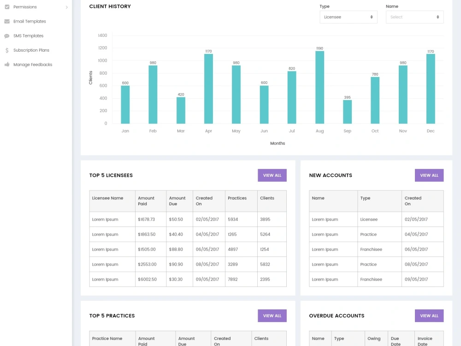Click practices value 5934
461x346 pixels.
232,220
